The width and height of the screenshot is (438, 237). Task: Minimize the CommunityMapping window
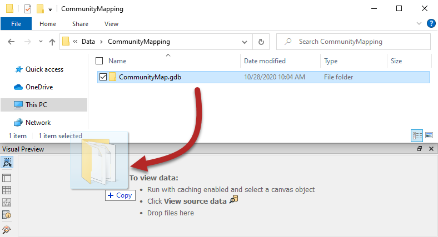374,9
